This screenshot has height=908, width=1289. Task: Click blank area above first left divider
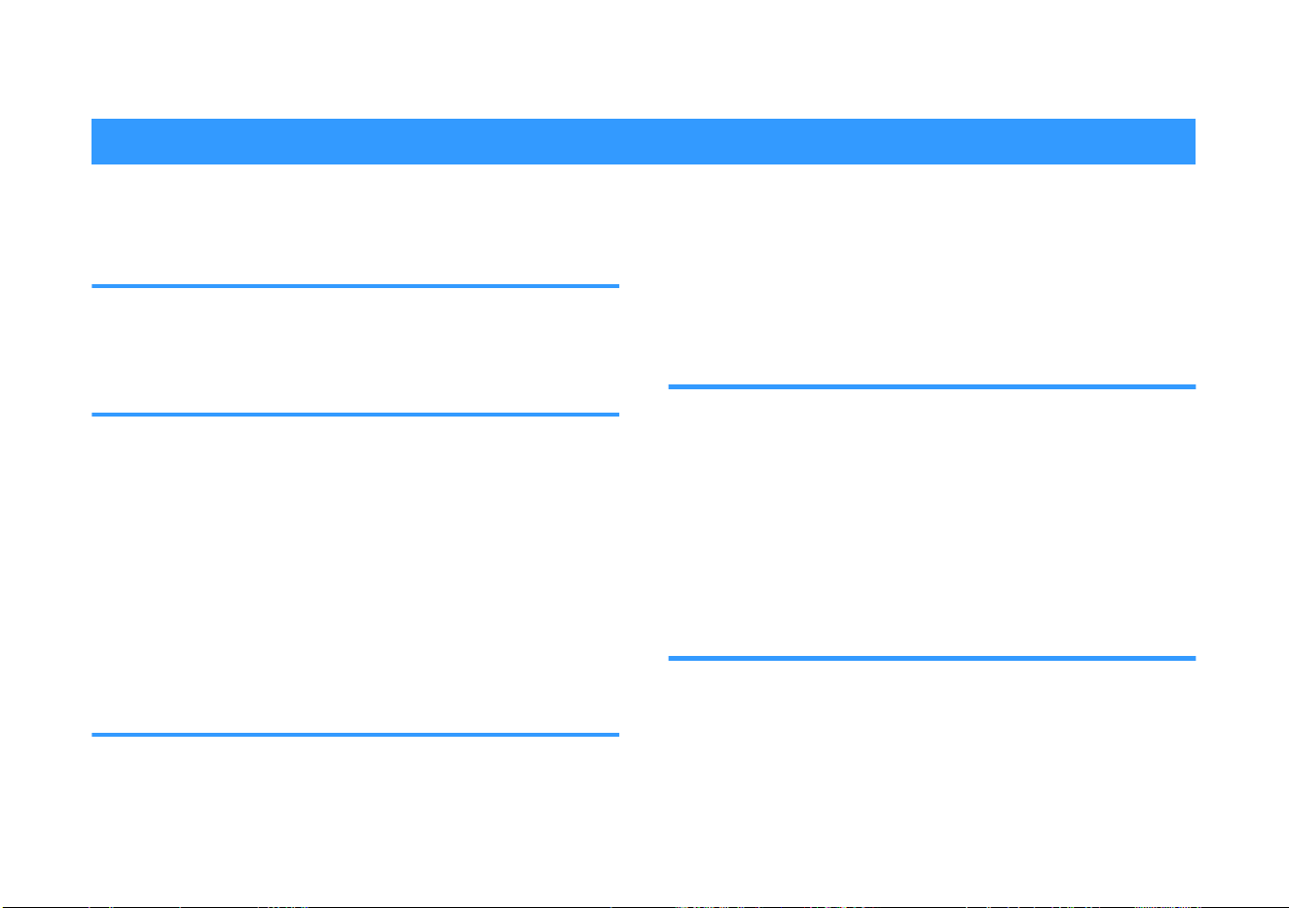(x=355, y=224)
